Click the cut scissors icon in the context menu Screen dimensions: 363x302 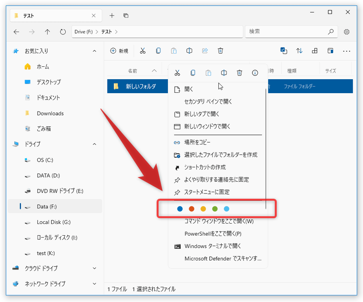point(177,73)
